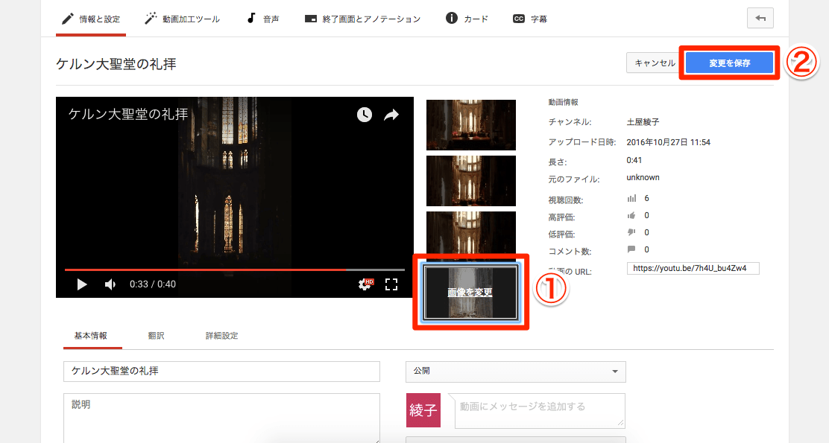
Task: Open the 動画加工ツール tab
Action: click(182, 19)
